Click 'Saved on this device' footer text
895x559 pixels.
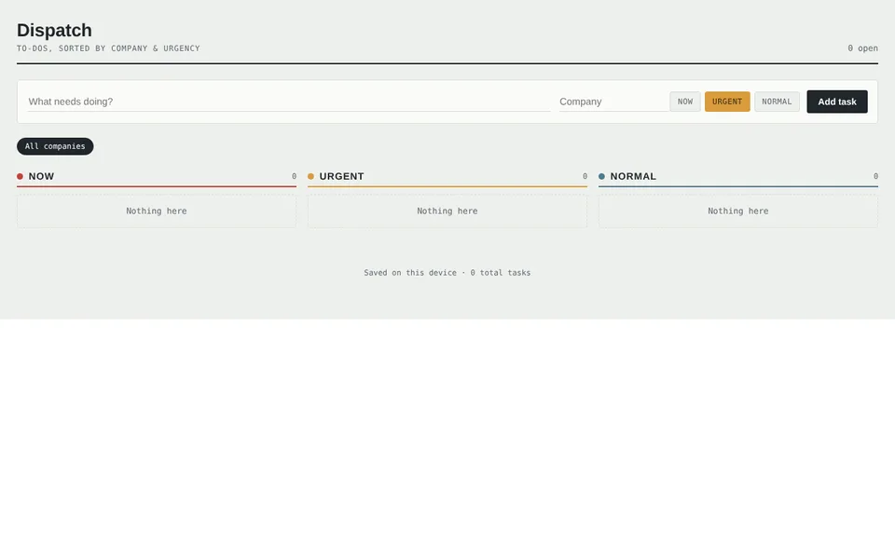410,273
